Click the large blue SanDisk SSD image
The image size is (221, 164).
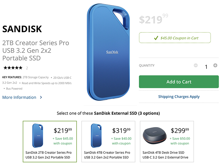(x=108, y=52)
